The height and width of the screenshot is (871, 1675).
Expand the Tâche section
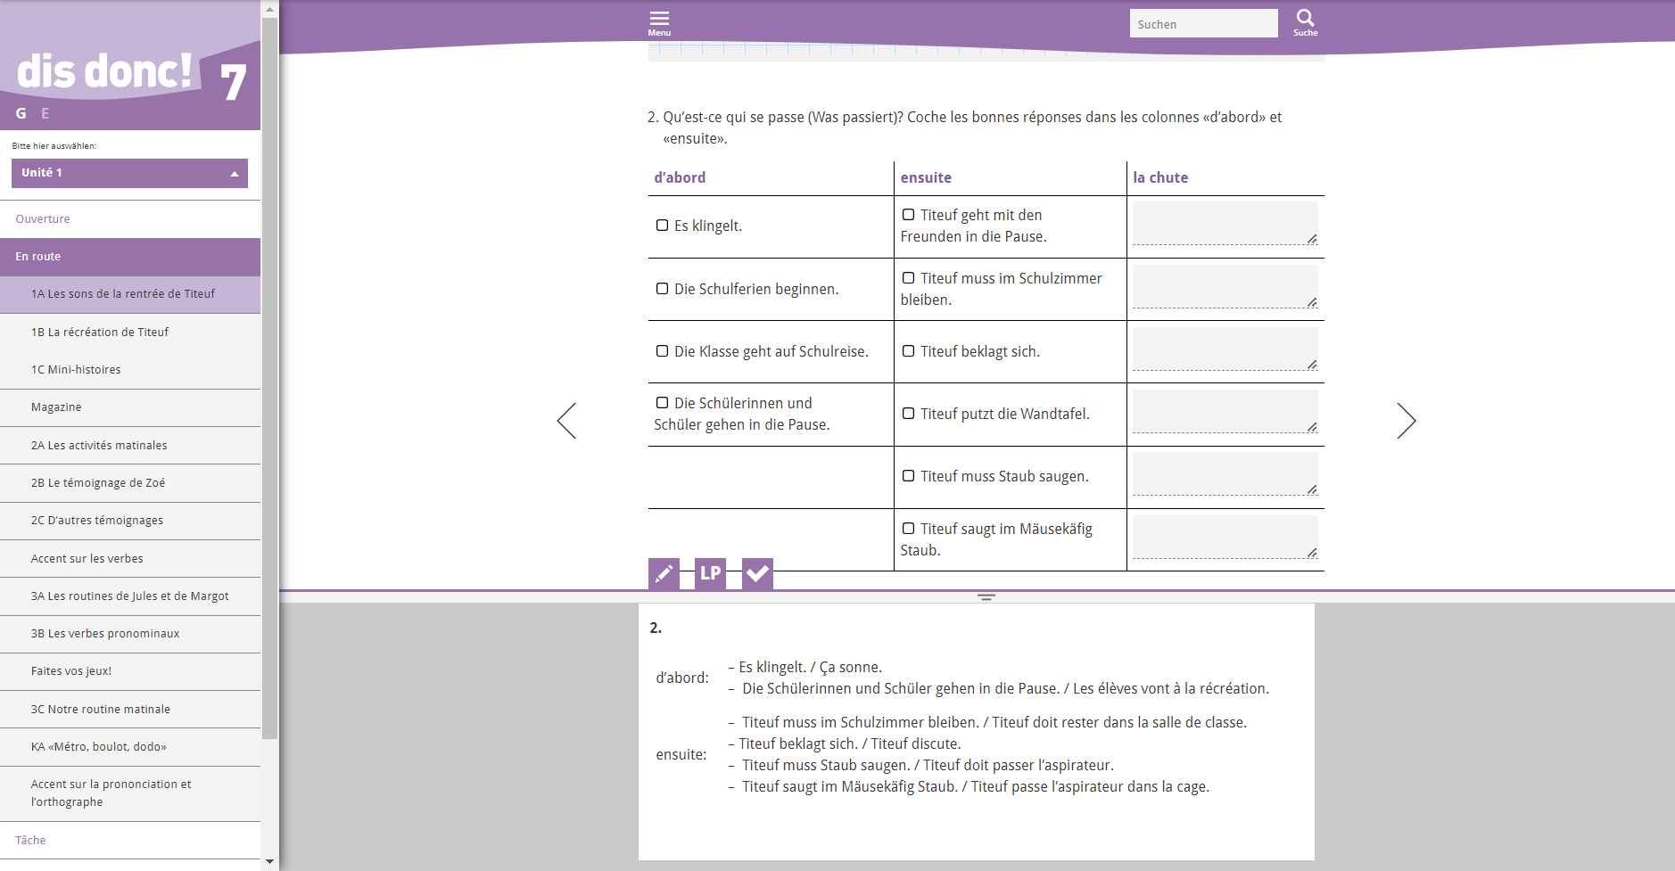[31, 840]
